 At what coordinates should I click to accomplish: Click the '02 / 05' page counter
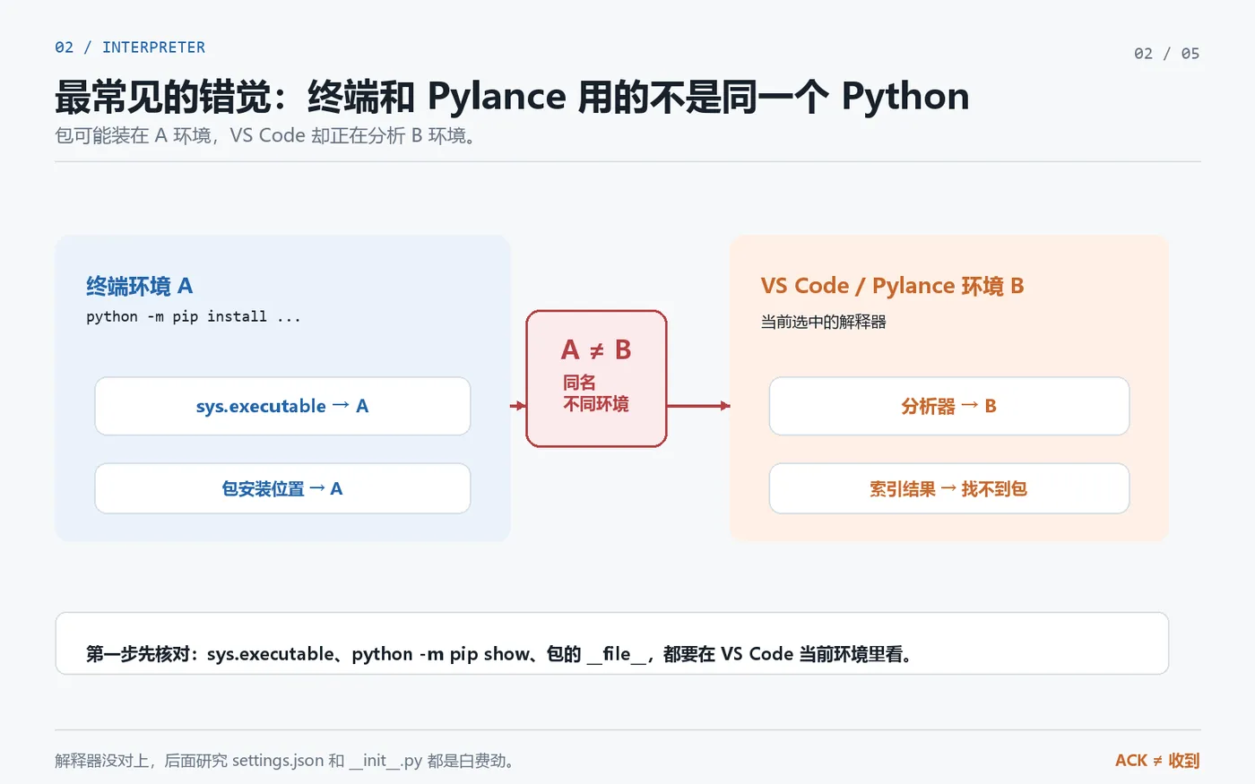1166,54
